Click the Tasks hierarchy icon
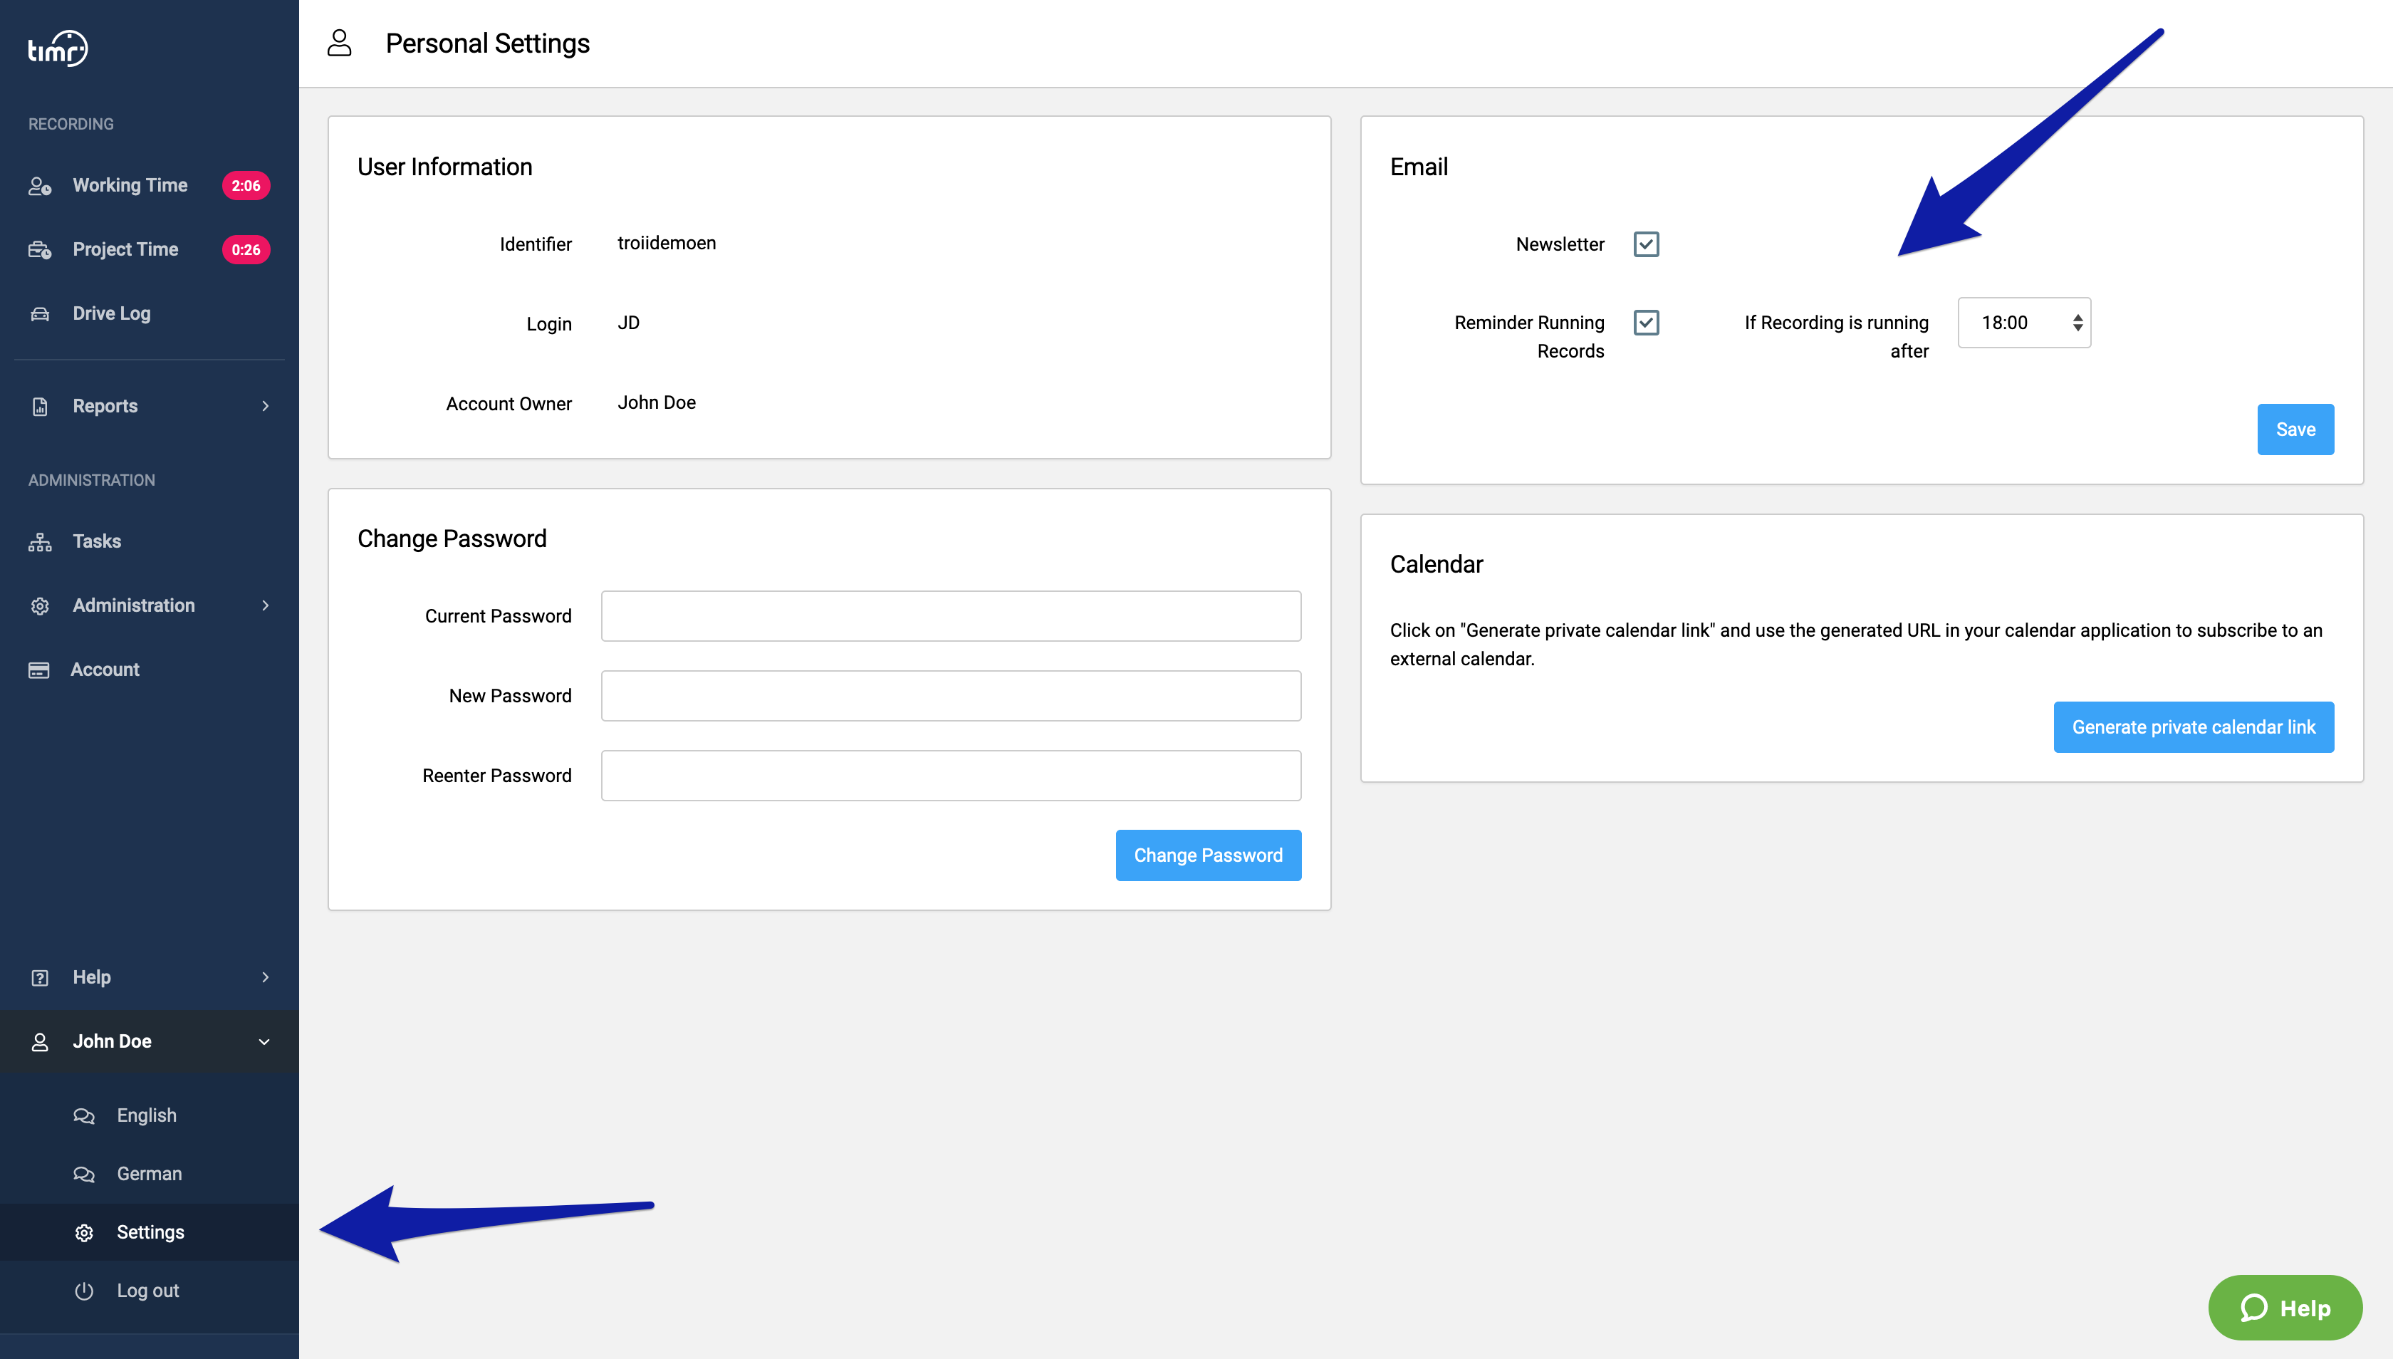The width and height of the screenshot is (2393, 1359). point(39,541)
